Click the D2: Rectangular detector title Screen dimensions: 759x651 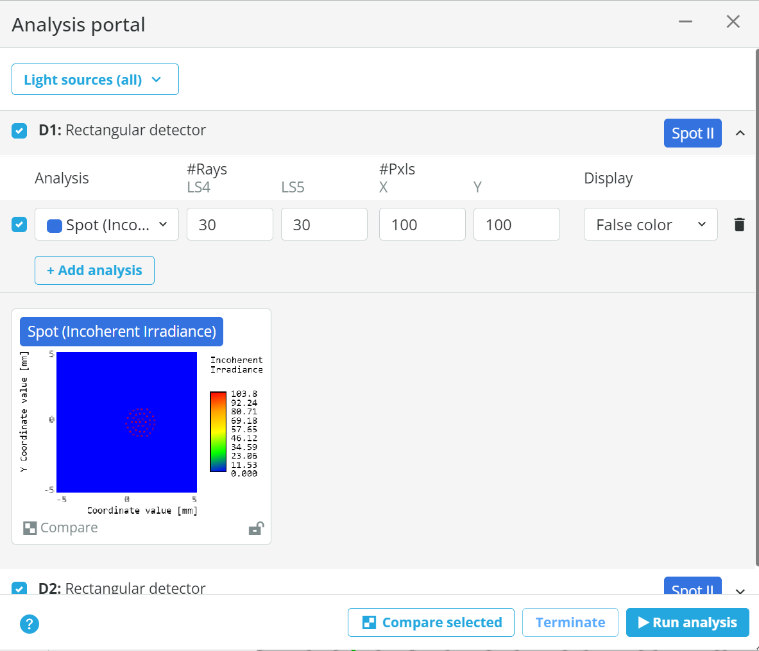click(123, 588)
